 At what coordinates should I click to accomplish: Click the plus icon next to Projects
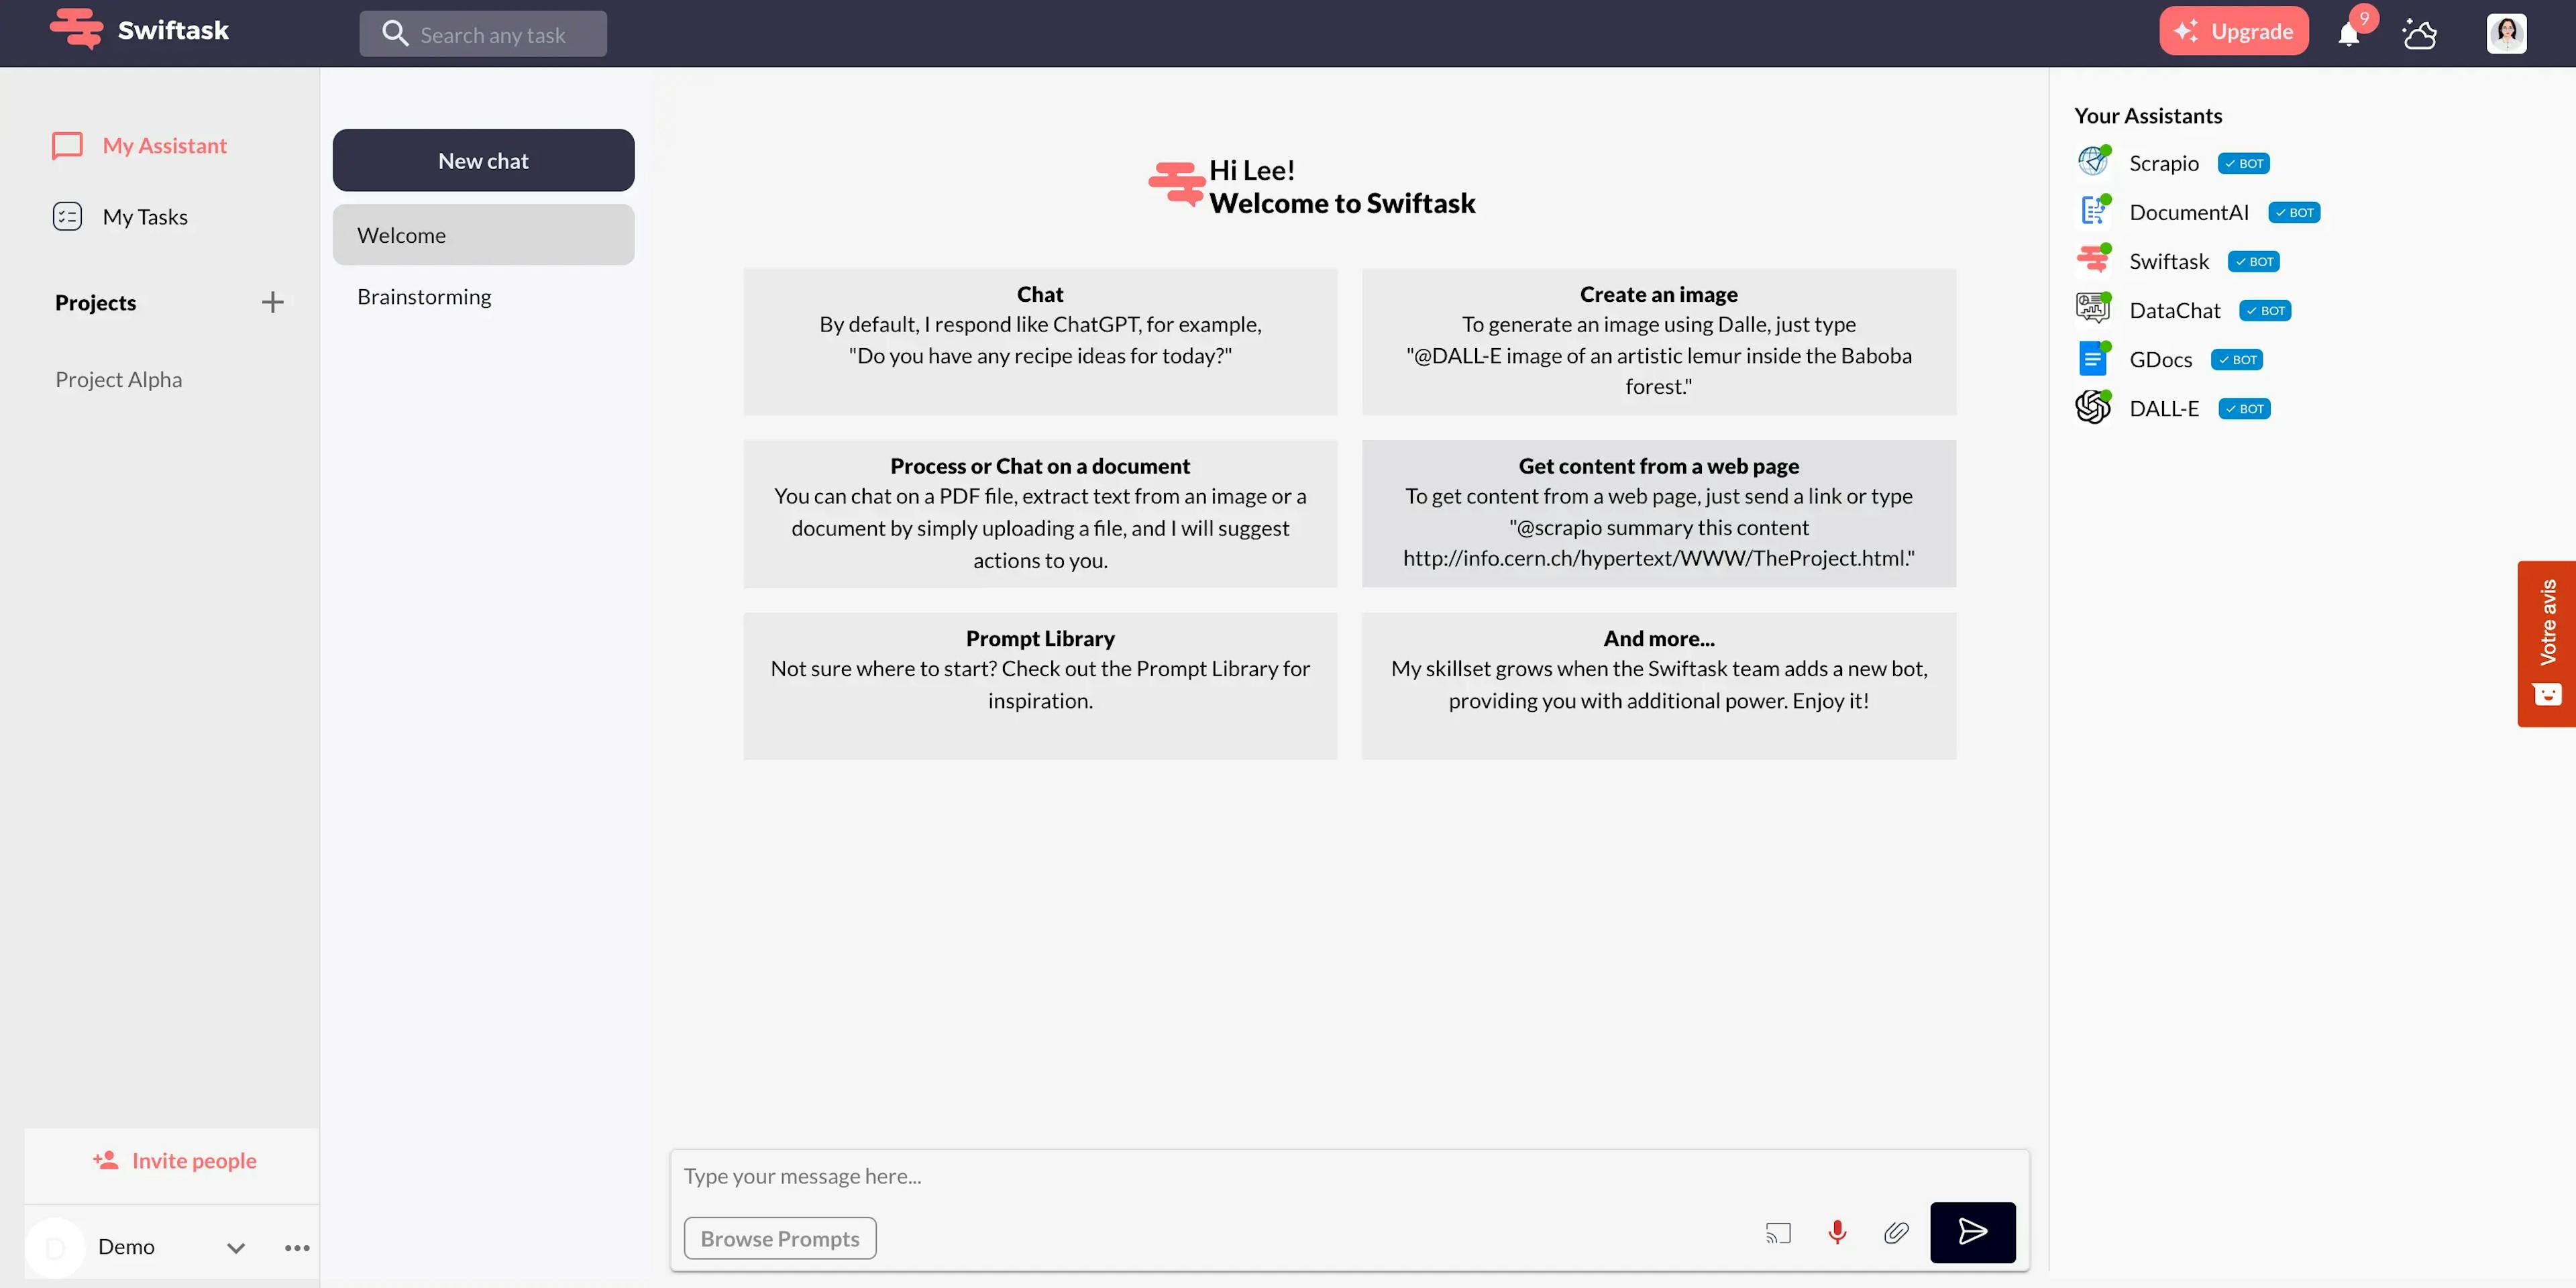272,302
